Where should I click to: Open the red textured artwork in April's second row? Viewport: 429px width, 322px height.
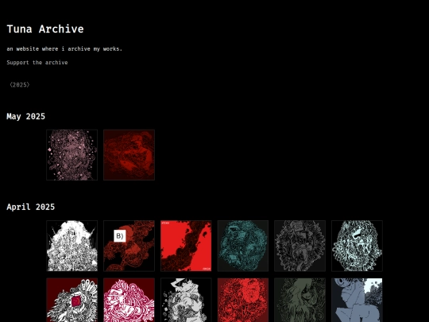pyautogui.click(x=243, y=300)
